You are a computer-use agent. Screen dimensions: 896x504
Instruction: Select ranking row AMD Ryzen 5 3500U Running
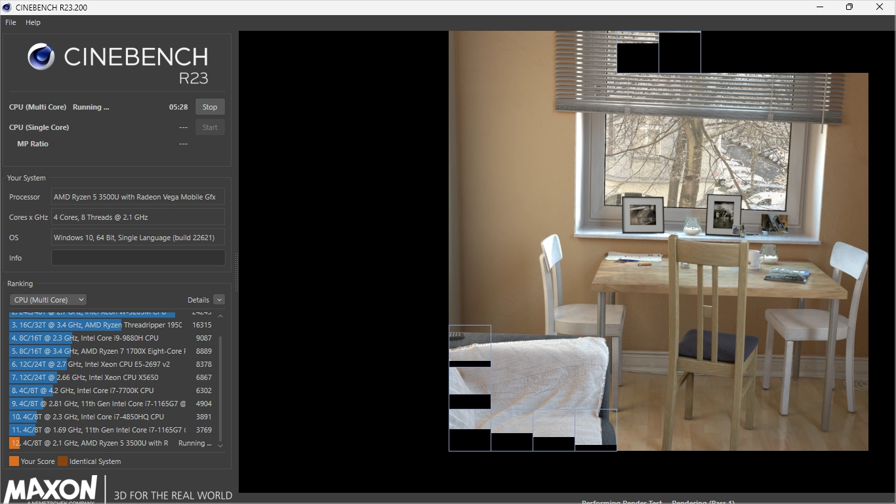[112, 443]
